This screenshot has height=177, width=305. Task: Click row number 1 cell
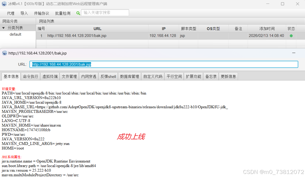click(x=41, y=36)
